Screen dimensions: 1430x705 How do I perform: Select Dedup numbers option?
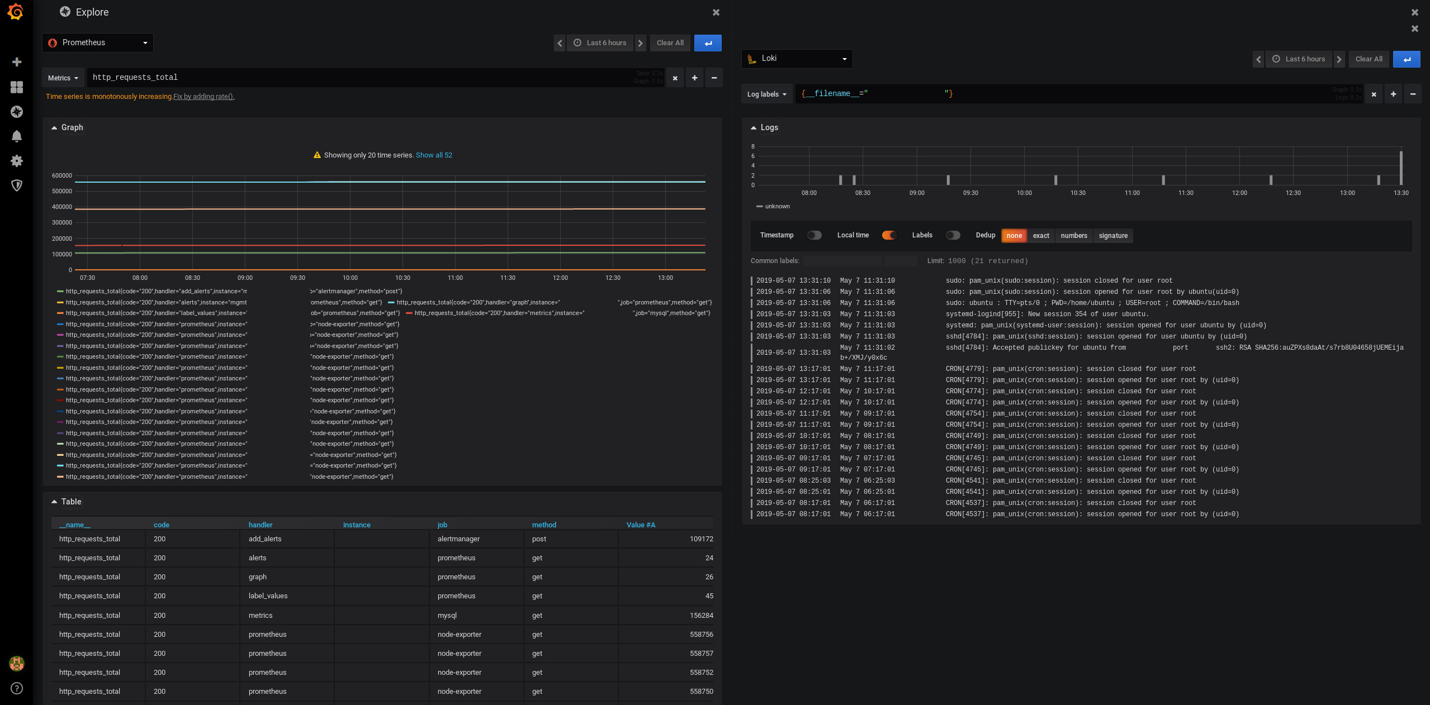coord(1074,236)
